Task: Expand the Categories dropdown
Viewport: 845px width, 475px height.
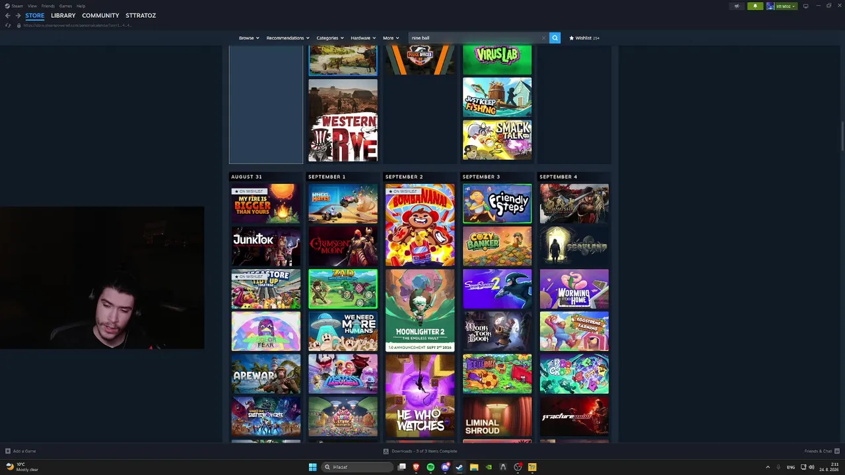Action: pos(330,38)
